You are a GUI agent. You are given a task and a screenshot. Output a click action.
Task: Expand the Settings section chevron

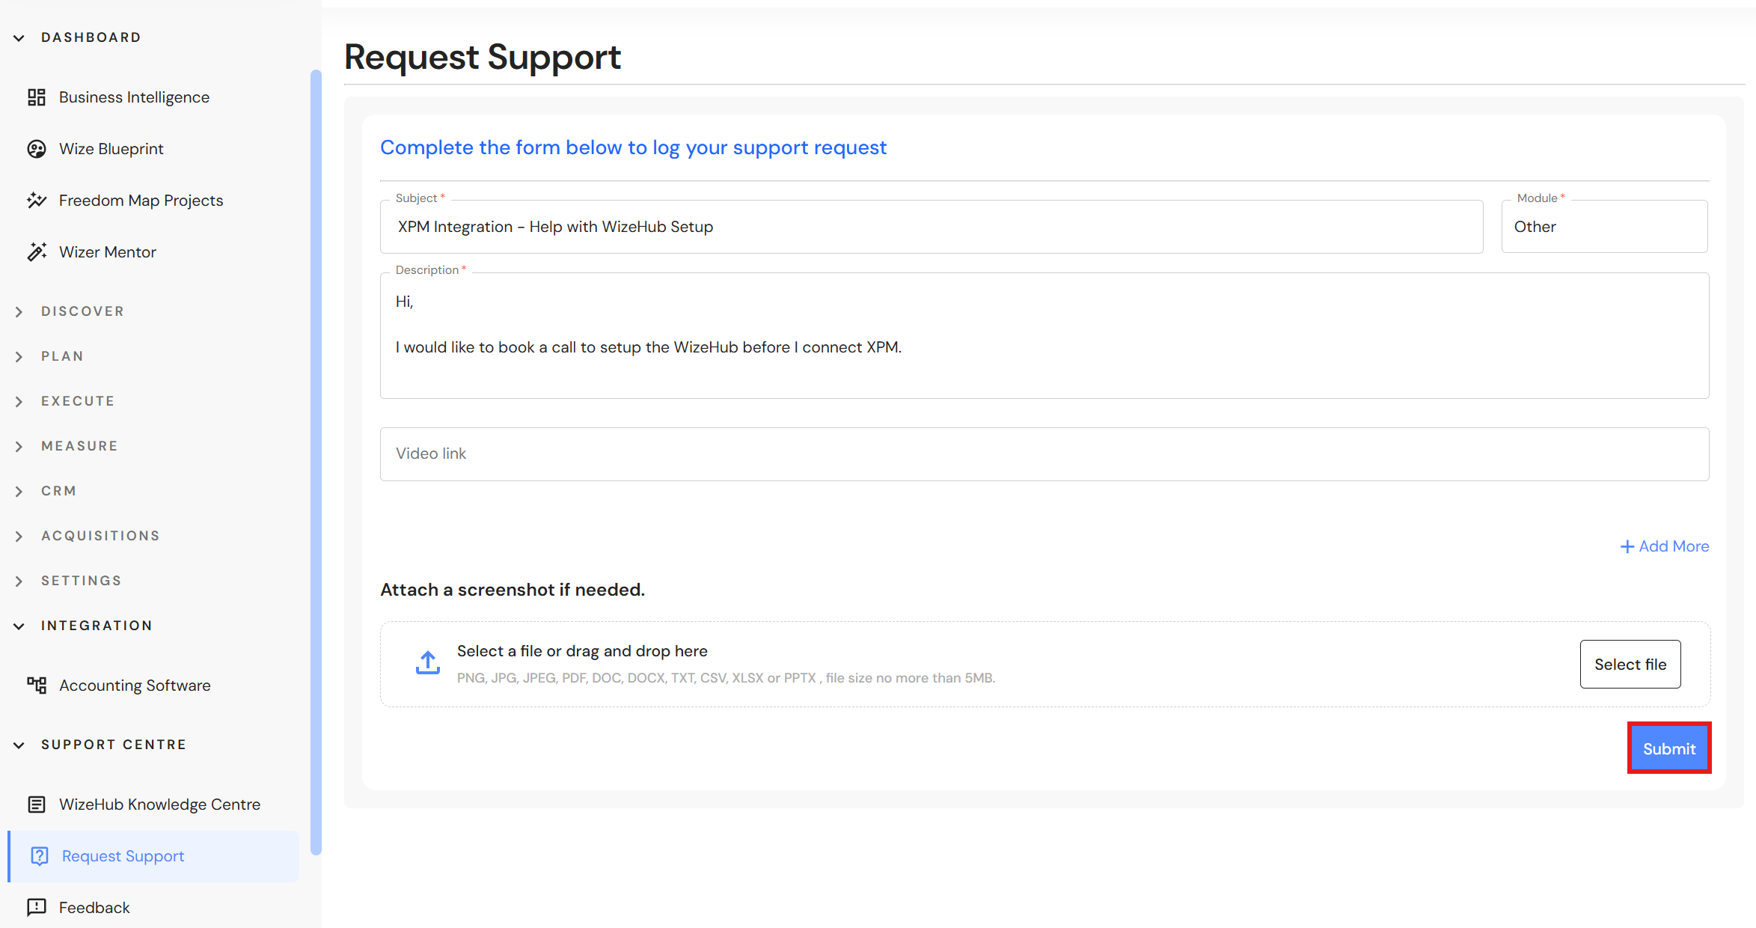click(x=19, y=581)
